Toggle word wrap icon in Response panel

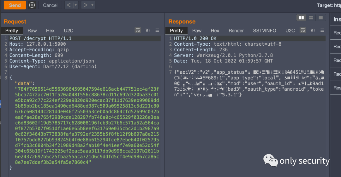(303, 30)
